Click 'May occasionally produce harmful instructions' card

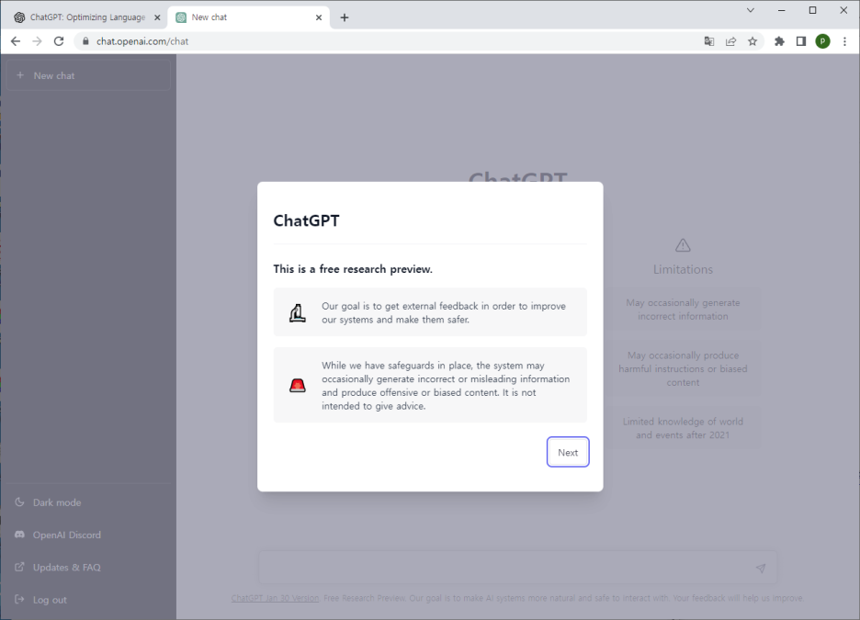pyautogui.click(x=683, y=368)
